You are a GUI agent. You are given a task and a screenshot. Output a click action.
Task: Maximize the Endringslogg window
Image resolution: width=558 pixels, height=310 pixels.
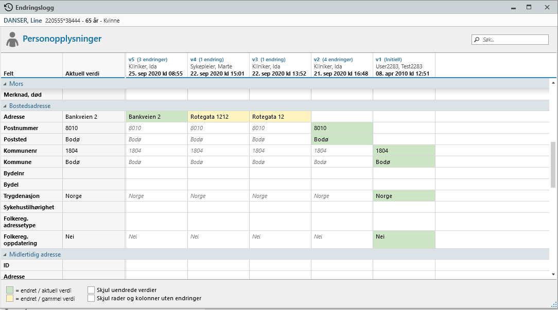529,8
